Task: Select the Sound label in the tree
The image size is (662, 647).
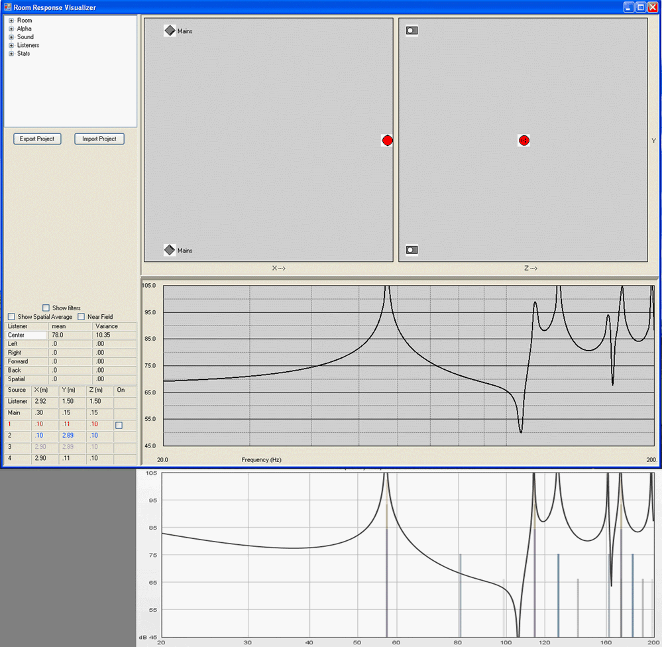Action: [25, 36]
